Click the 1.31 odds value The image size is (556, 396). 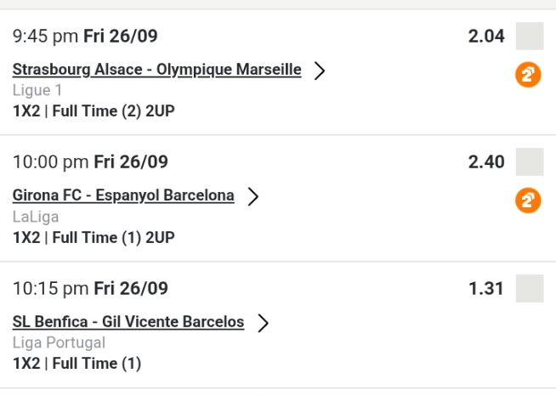coord(486,289)
